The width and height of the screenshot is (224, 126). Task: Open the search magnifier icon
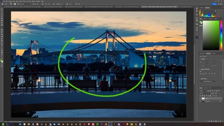click(218, 4)
